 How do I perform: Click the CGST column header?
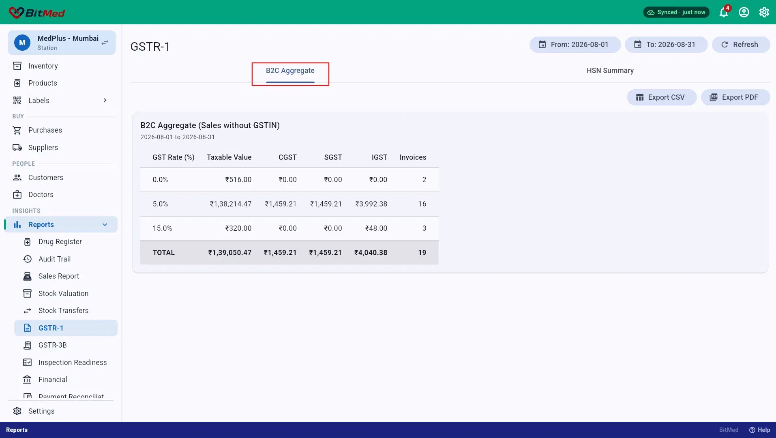[287, 157]
